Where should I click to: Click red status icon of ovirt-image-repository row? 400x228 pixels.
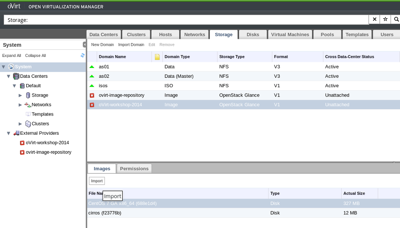click(92, 96)
